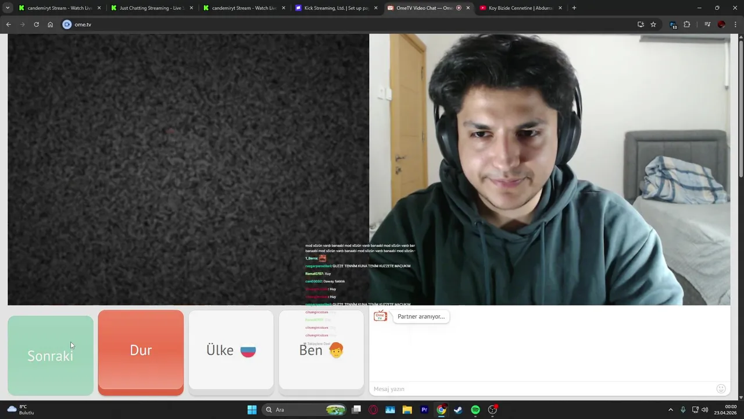This screenshot has width=744, height=419.
Task: Open OBS Studio from the taskbar
Action: click(493, 410)
